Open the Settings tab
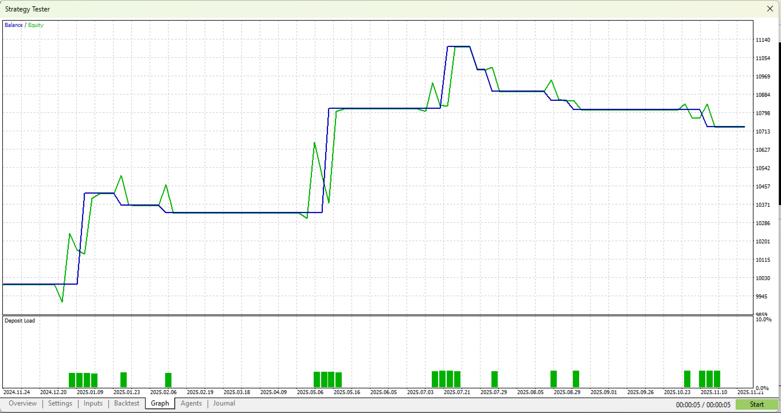This screenshot has width=781, height=413. coord(60,403)
